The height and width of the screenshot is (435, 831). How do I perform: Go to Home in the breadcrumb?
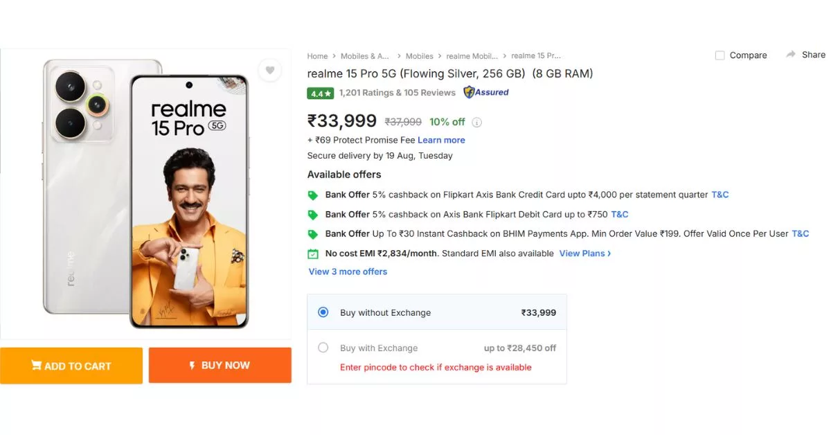click(x=317, y=55)
